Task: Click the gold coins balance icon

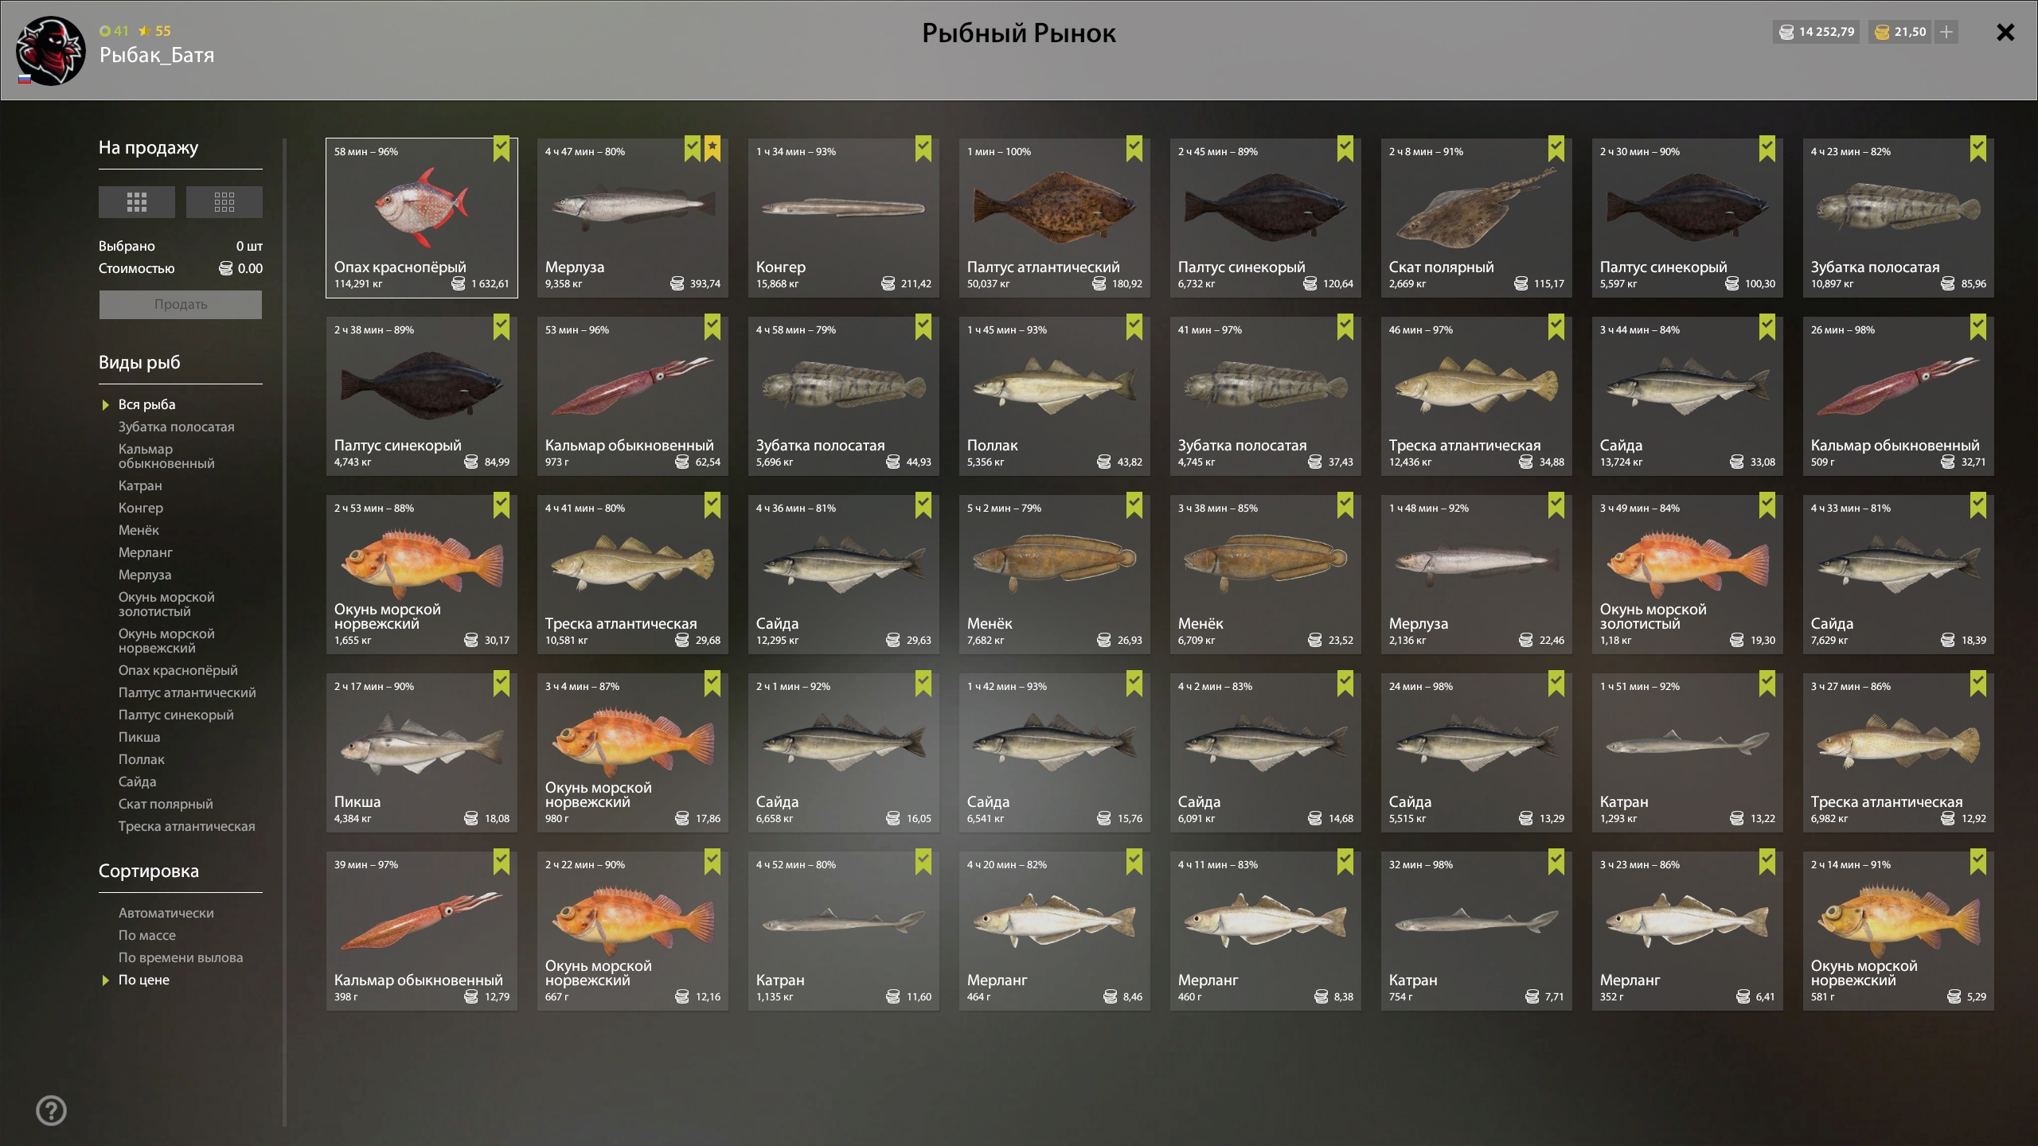Action: click(x=1882, y=32)
